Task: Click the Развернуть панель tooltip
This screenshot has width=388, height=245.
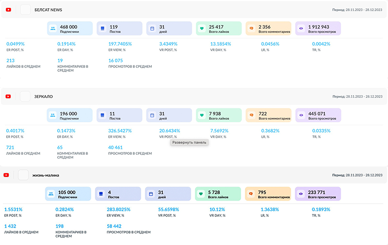Action: click(189, 143)
